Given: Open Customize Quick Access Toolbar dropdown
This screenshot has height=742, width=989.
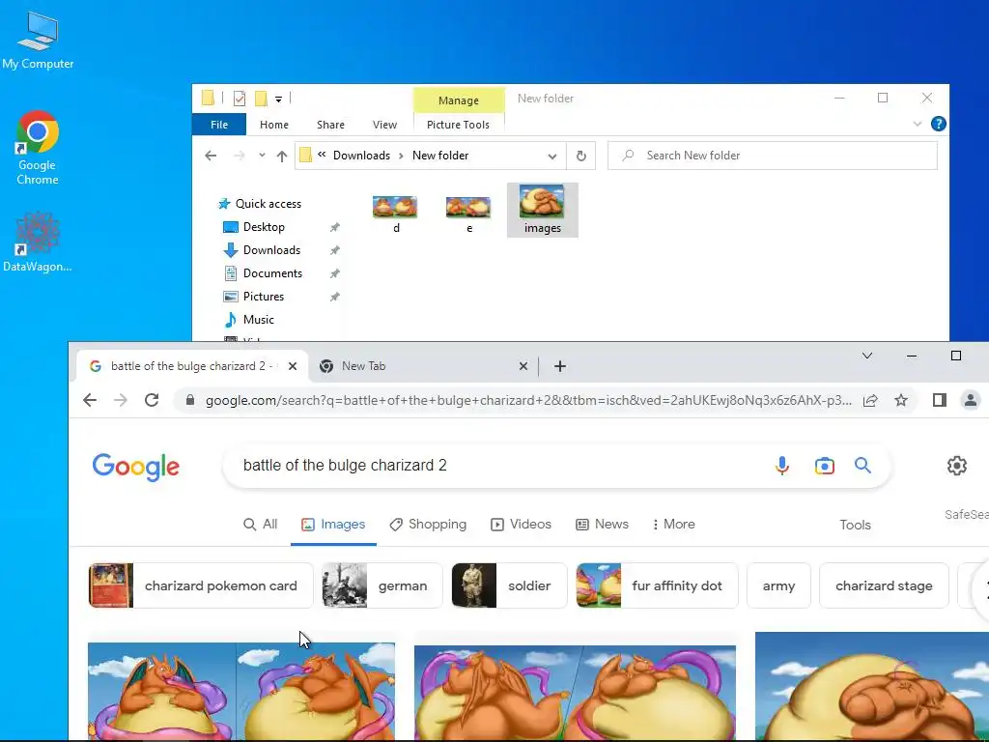Looking at the screenshot, I should [x=278, y=100].
